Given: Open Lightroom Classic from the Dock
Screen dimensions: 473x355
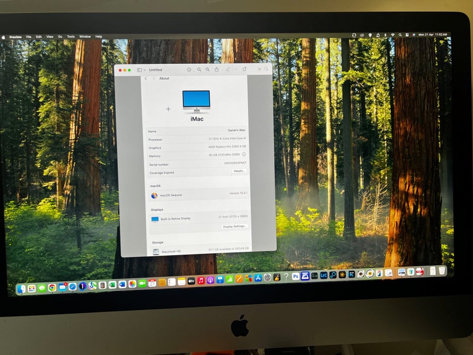Looking at the screenshot, I should 323,275.
